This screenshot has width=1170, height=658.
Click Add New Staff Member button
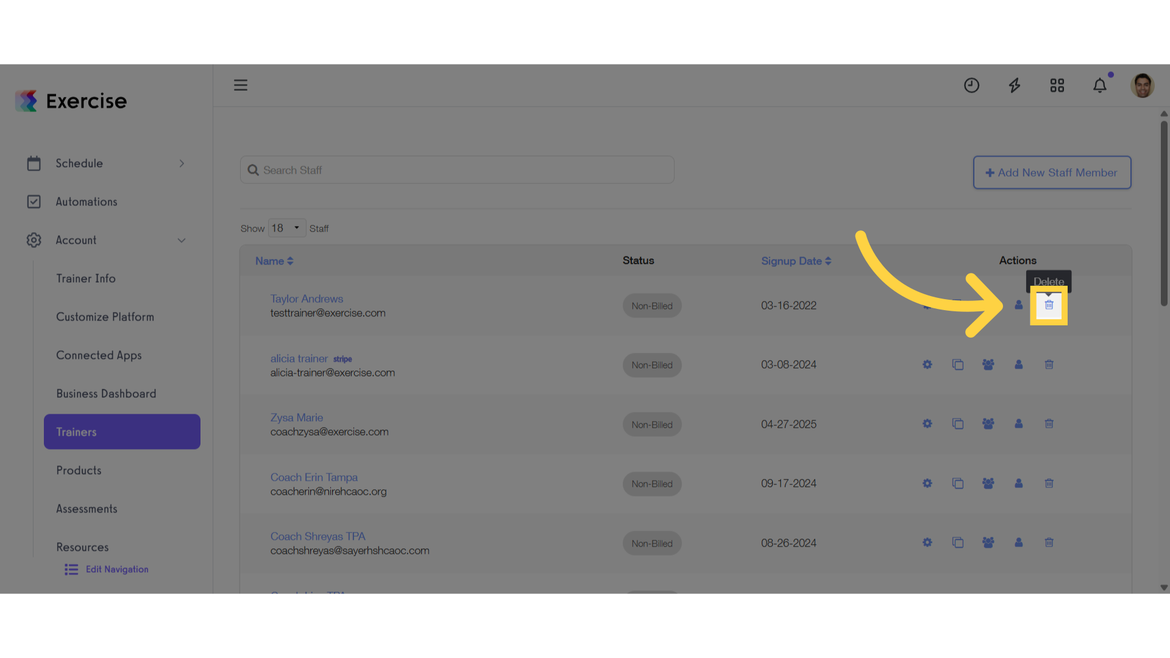click(x=1052, y=172)
